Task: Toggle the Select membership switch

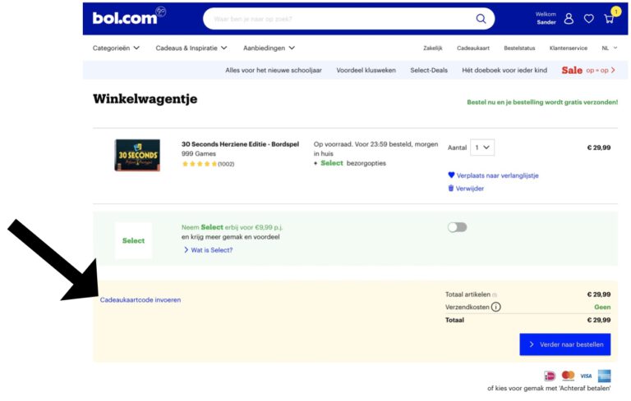Action: [457, 227]
